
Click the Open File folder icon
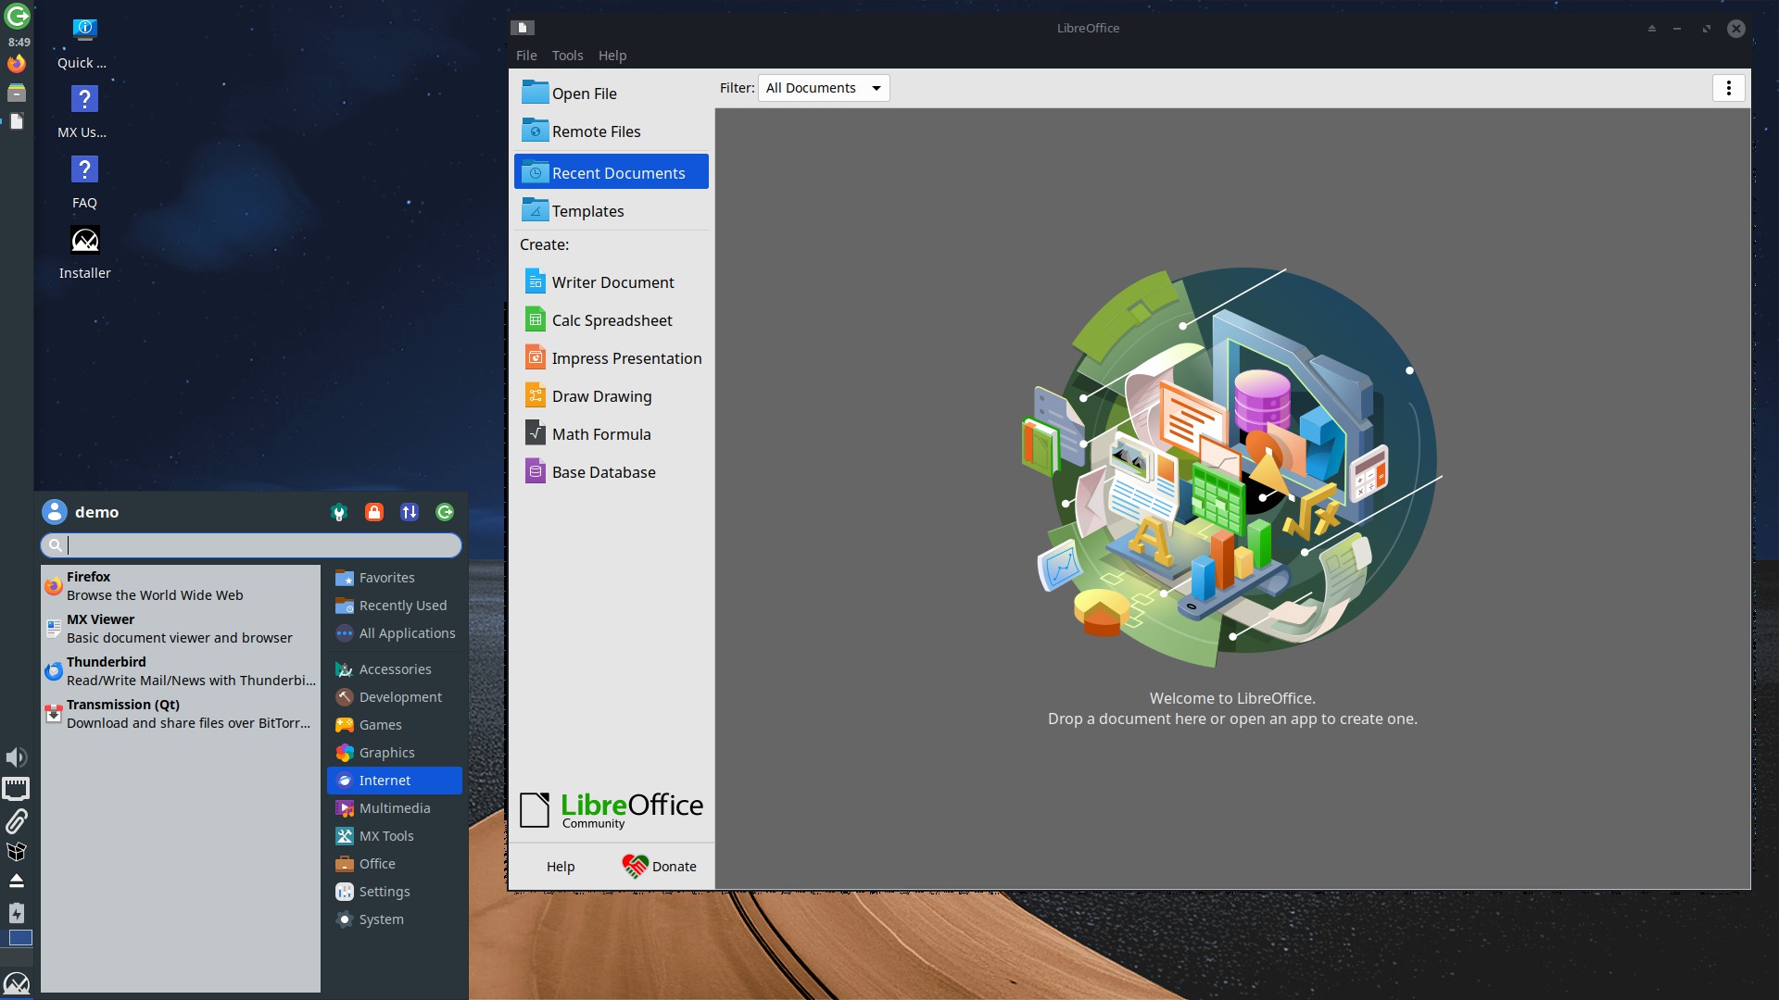point(535,93)
